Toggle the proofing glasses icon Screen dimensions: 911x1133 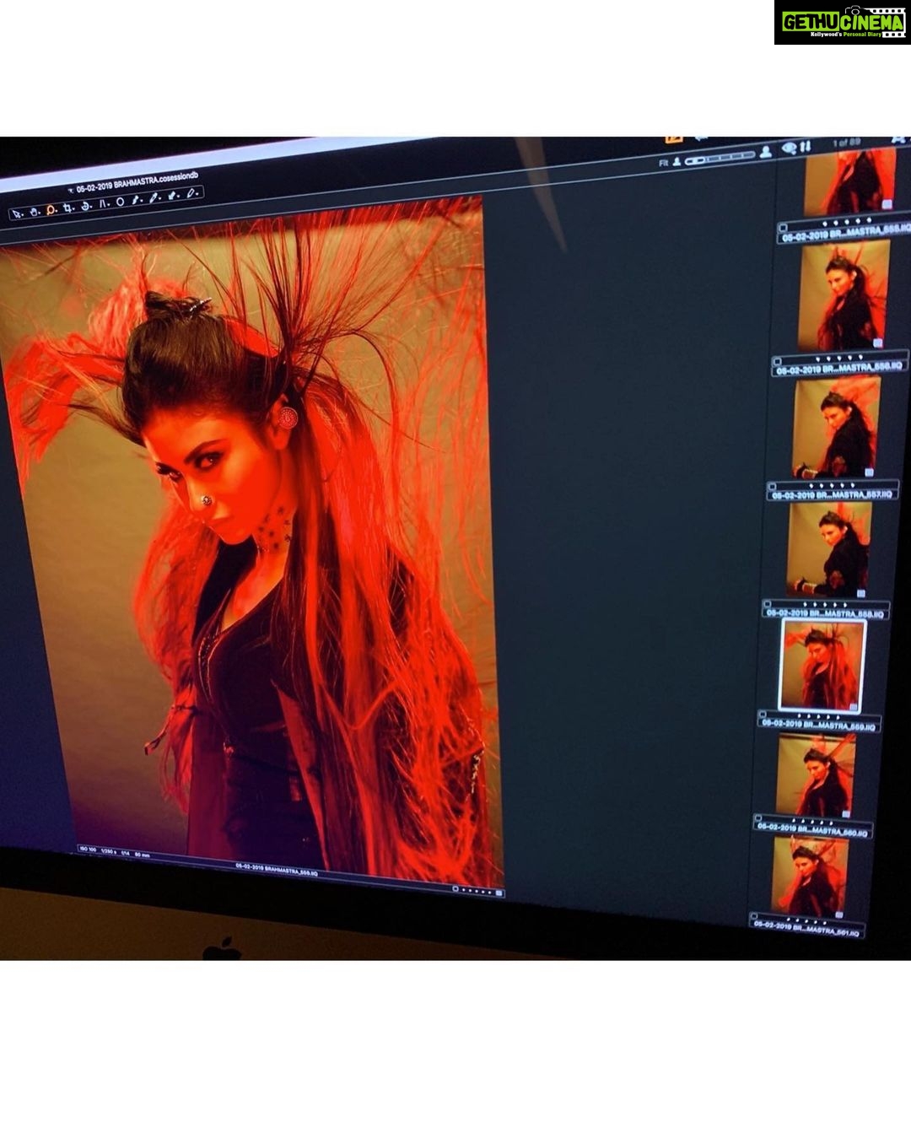coord(790,149)
